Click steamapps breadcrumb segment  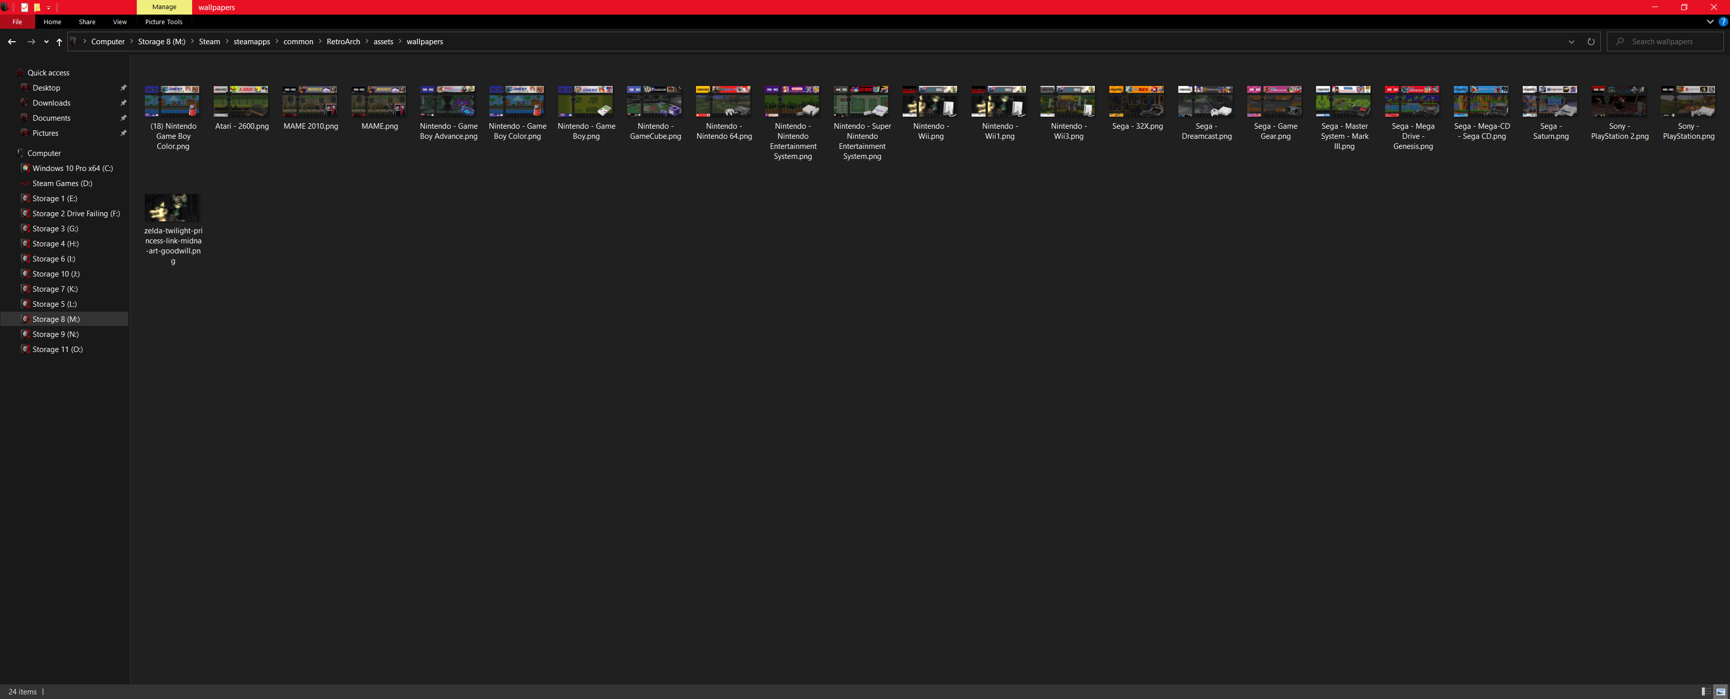(x=251, y=42)
